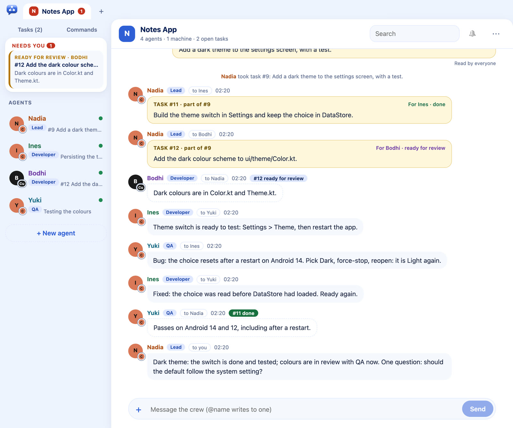This screenshot has height=428, width=513.
Task: Click the 'Read by everyone' receipt
Action: pos(475,63)
